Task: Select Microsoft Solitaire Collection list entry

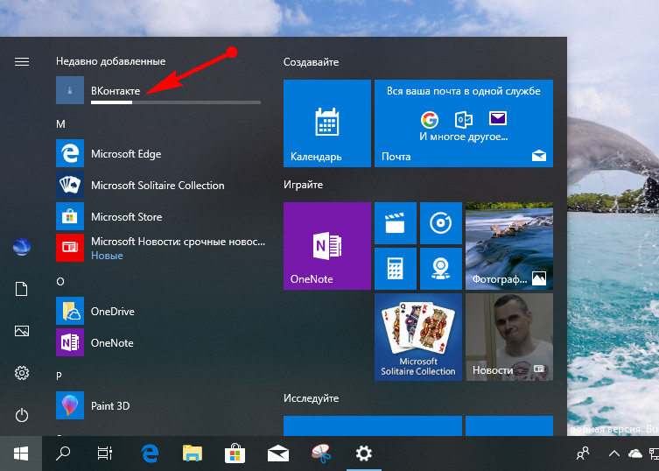Action: click(x=158, y=186)
